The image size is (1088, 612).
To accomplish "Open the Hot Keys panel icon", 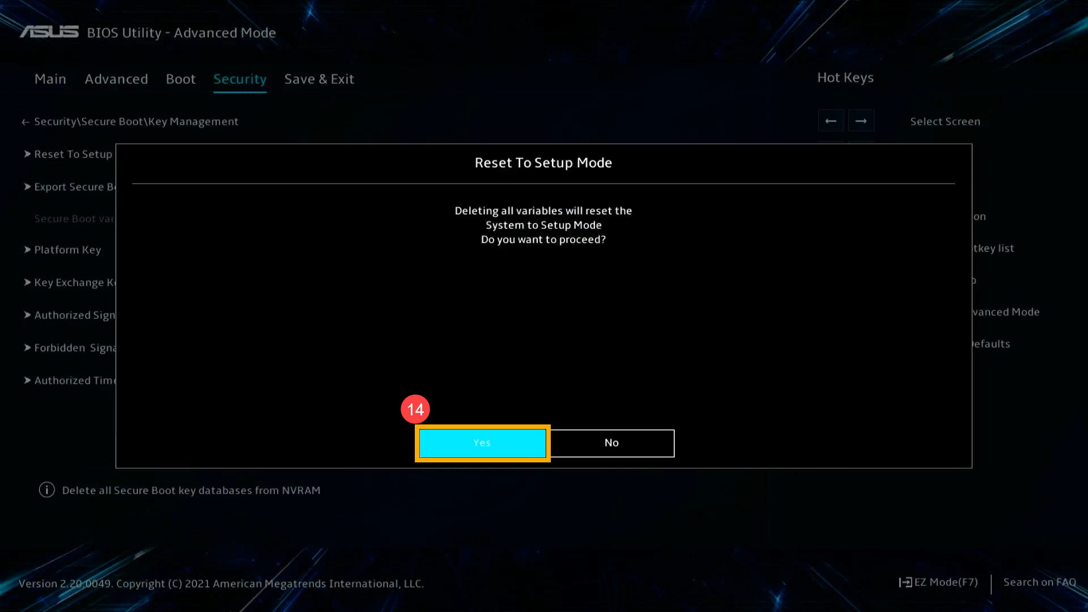I will point(845,77).
